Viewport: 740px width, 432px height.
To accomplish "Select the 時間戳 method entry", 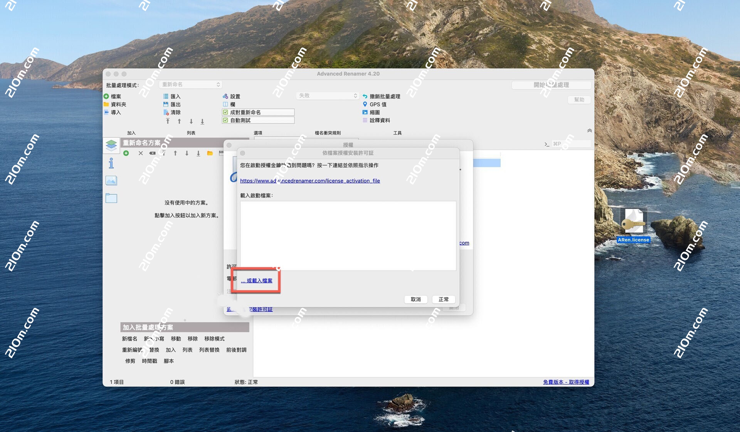I will point(149,361).
